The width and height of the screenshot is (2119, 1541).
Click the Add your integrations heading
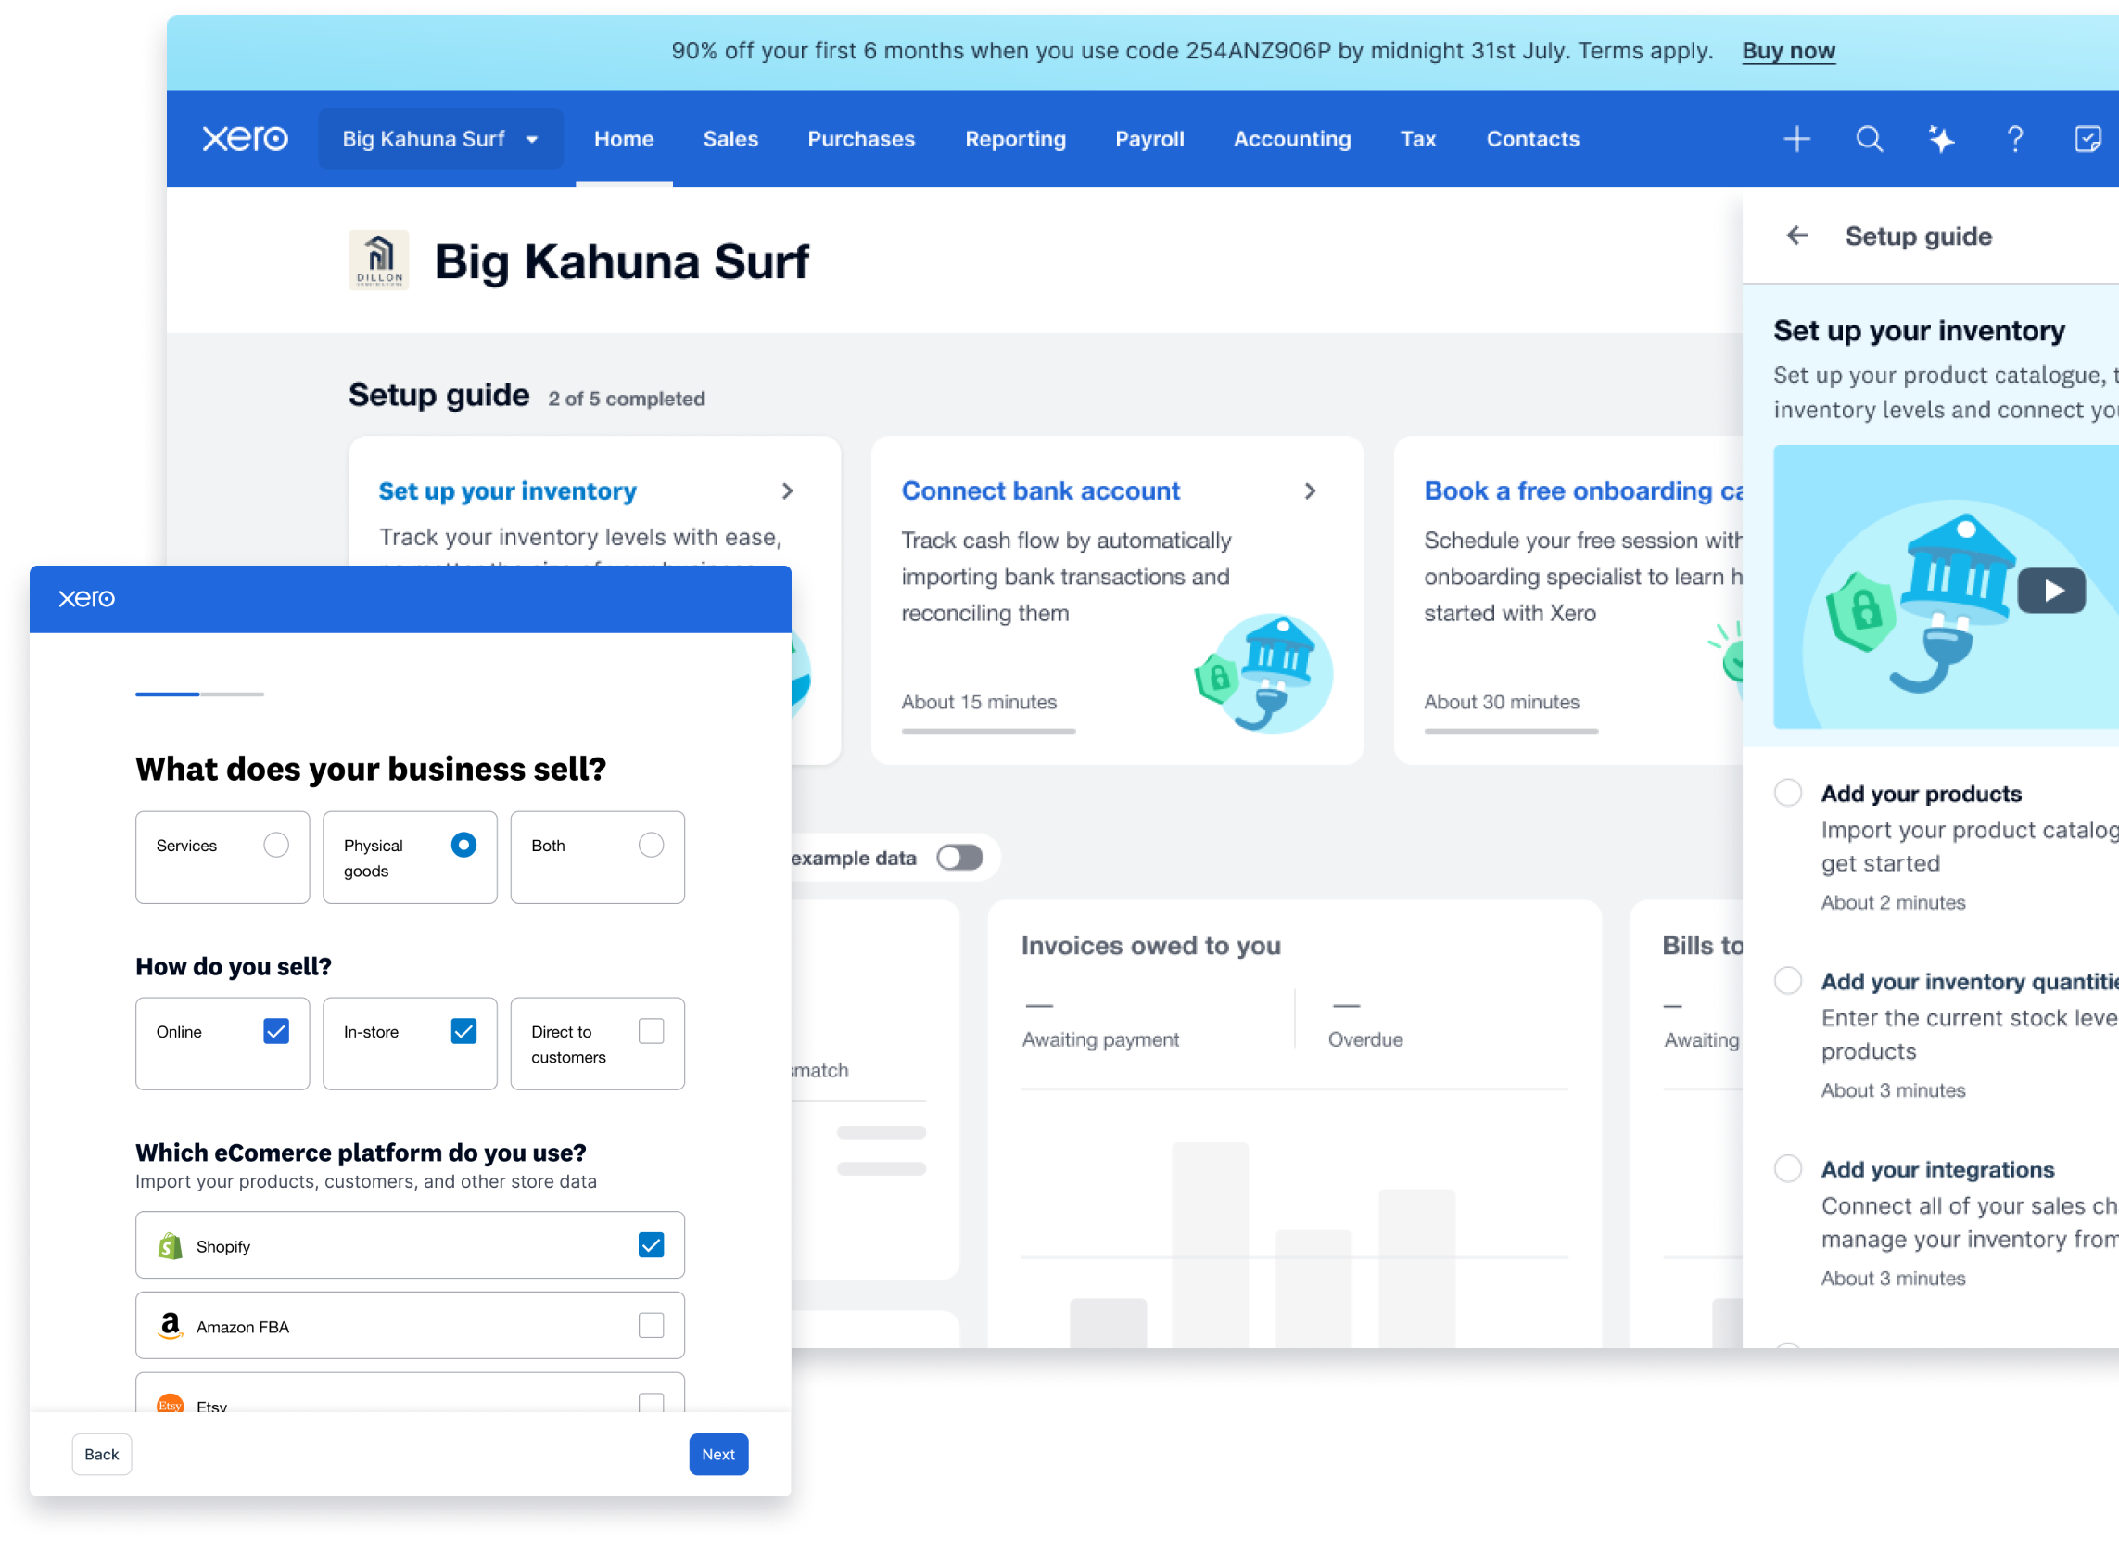(1937, 1169)
